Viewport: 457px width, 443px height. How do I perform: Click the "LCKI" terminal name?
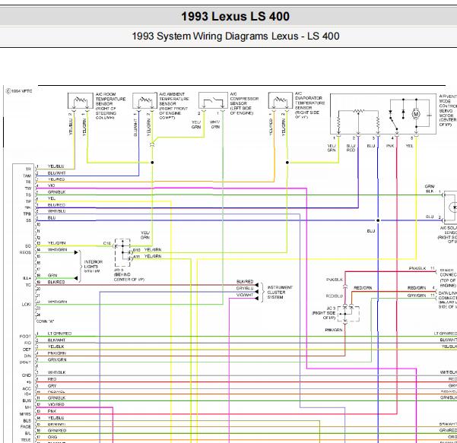pos(26,305)
